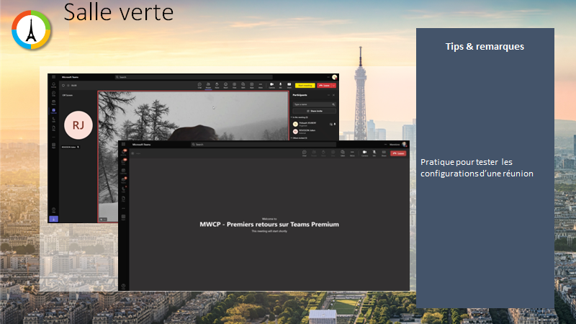
Task: Toggle Mic in back Teams window
Action: point(281,85)
